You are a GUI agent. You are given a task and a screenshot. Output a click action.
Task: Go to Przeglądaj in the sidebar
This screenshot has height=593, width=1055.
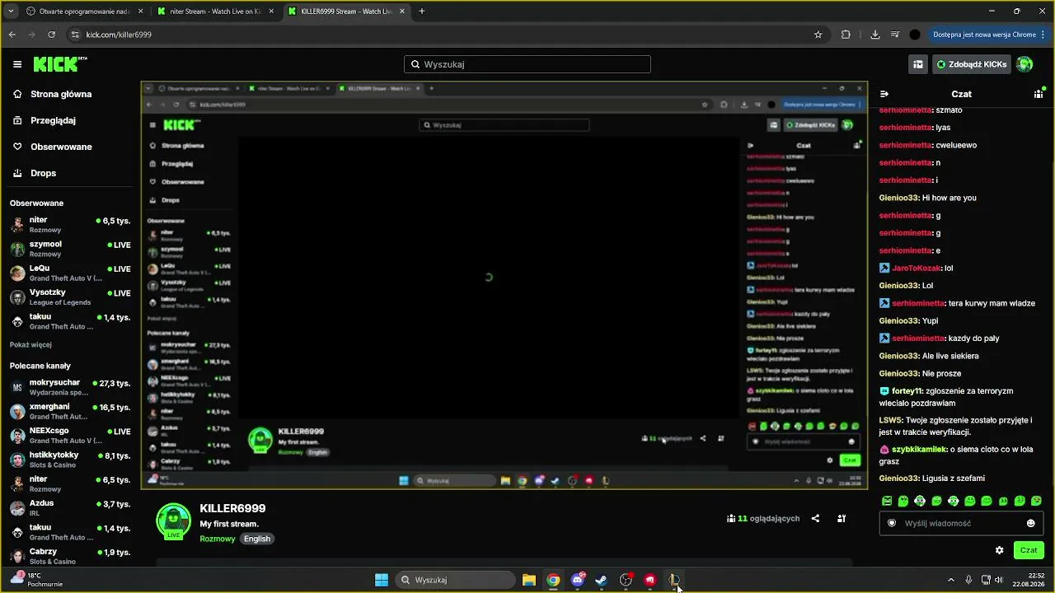(x=53, y=120)
